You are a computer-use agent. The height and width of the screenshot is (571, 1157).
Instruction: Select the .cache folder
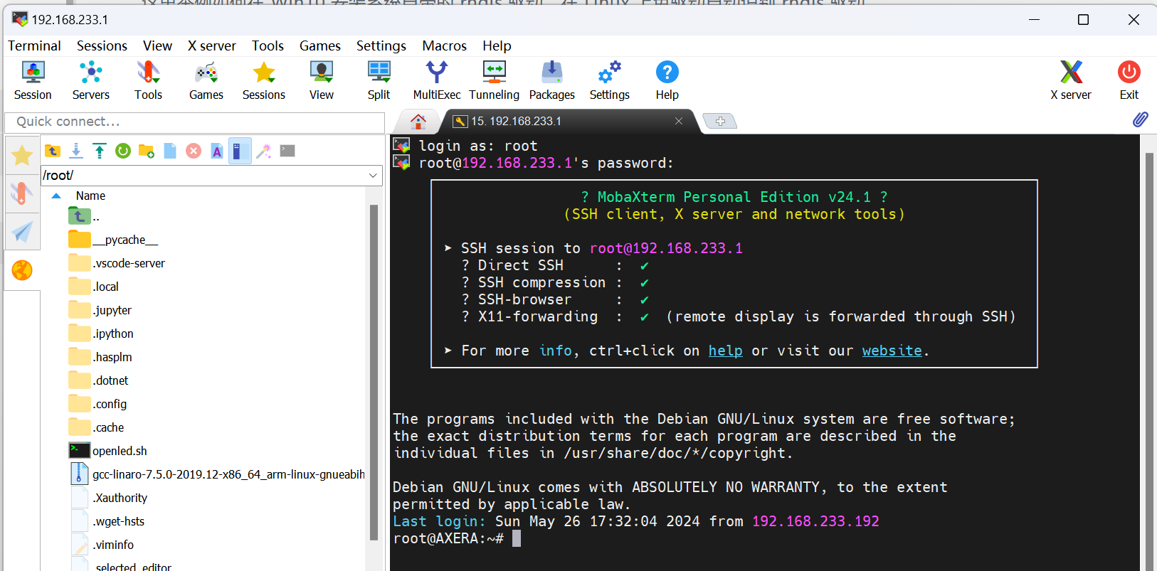tap(96, 427)
